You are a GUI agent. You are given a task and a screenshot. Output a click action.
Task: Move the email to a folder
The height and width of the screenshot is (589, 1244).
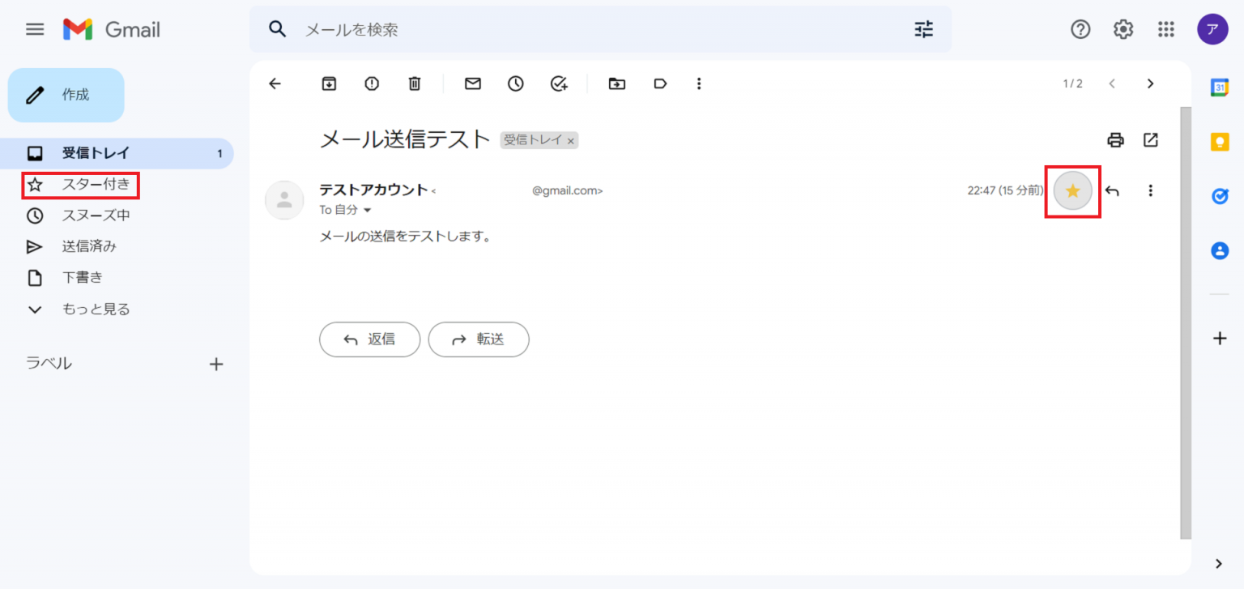pos(616,83)
